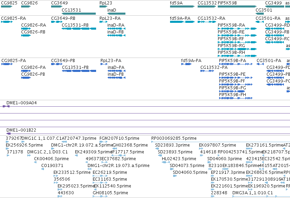
Task: Click the purple DME1-009A04 feature glyph
Action: pyautogui.click(x=6, y=106)
